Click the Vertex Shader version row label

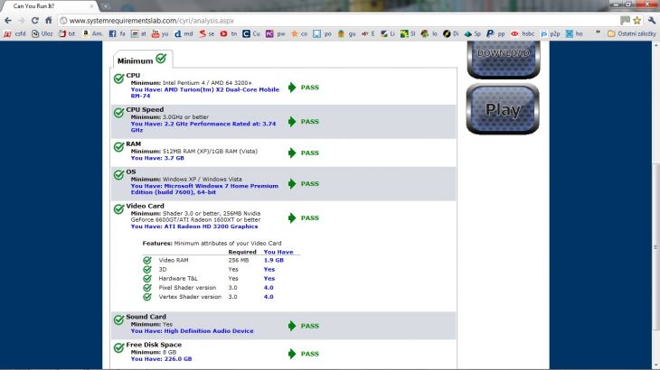(x=190, y=297)
